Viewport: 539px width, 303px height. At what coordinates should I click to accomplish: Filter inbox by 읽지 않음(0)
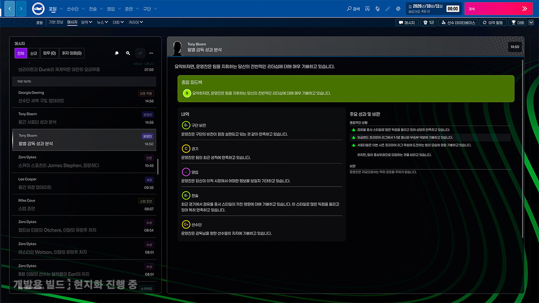71,53
